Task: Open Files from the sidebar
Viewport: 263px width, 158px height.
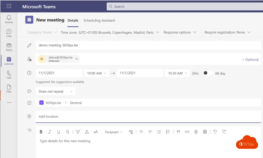Action: click(x=9, y=88)
